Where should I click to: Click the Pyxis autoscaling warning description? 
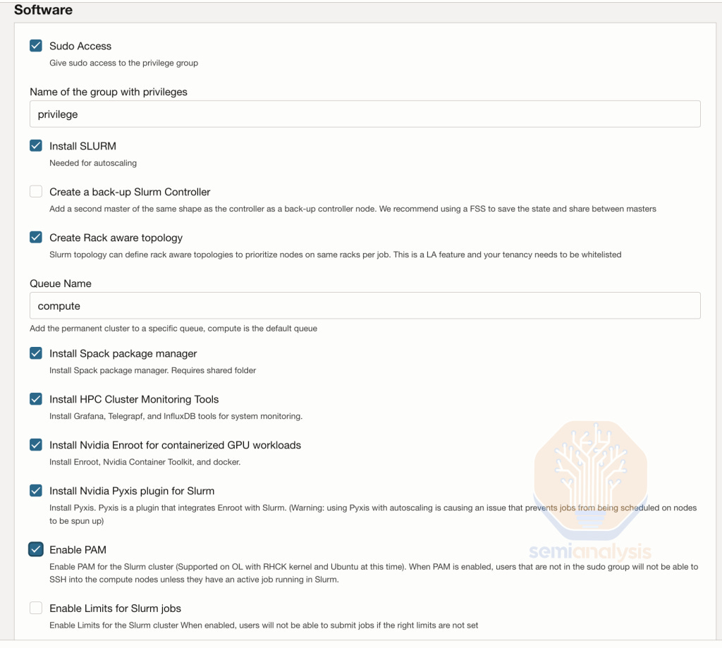[373, 515]
